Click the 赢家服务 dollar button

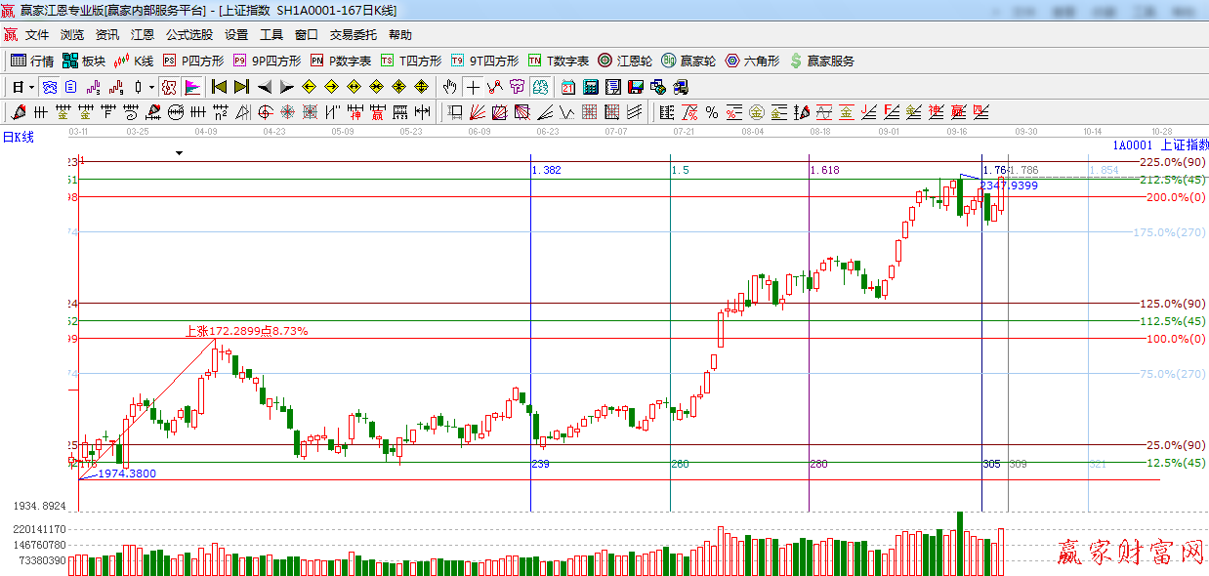[x=821, y=61]
